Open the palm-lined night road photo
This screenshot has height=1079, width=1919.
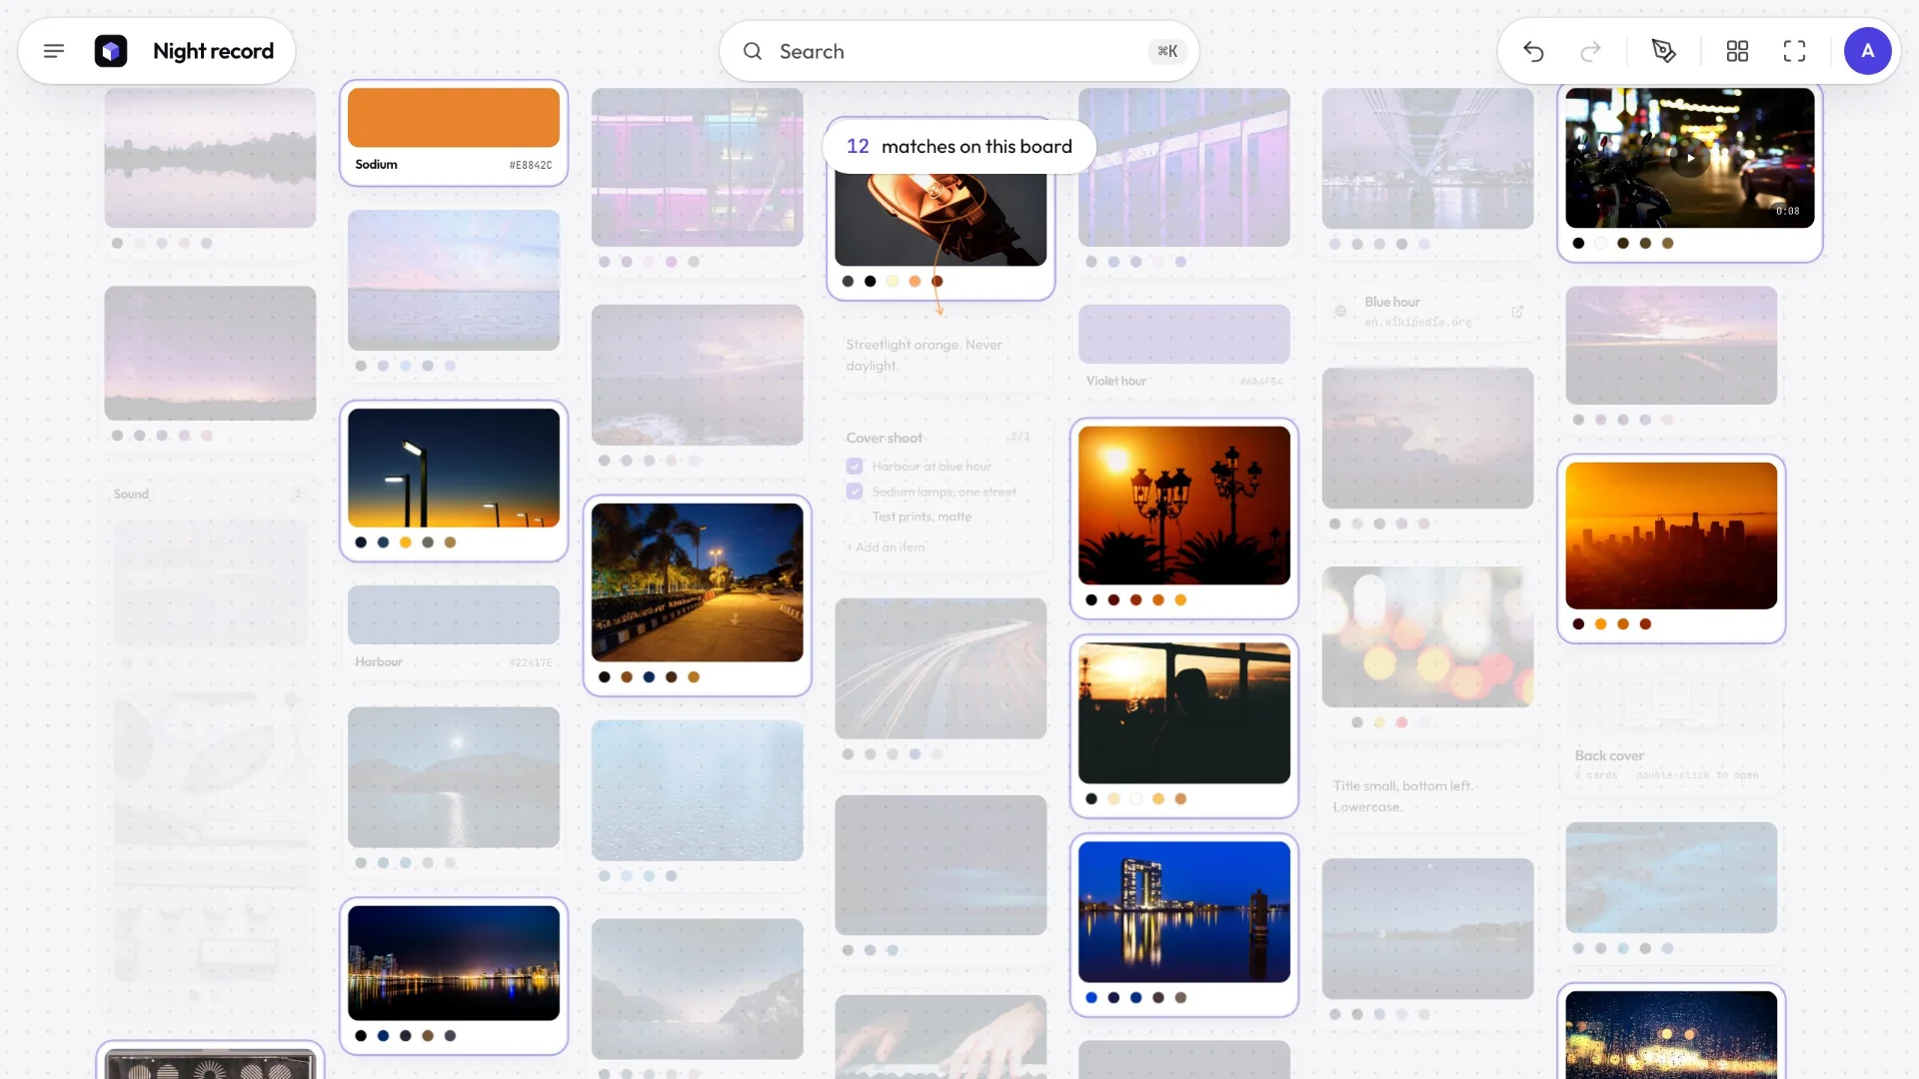click(x=698, y=582)
